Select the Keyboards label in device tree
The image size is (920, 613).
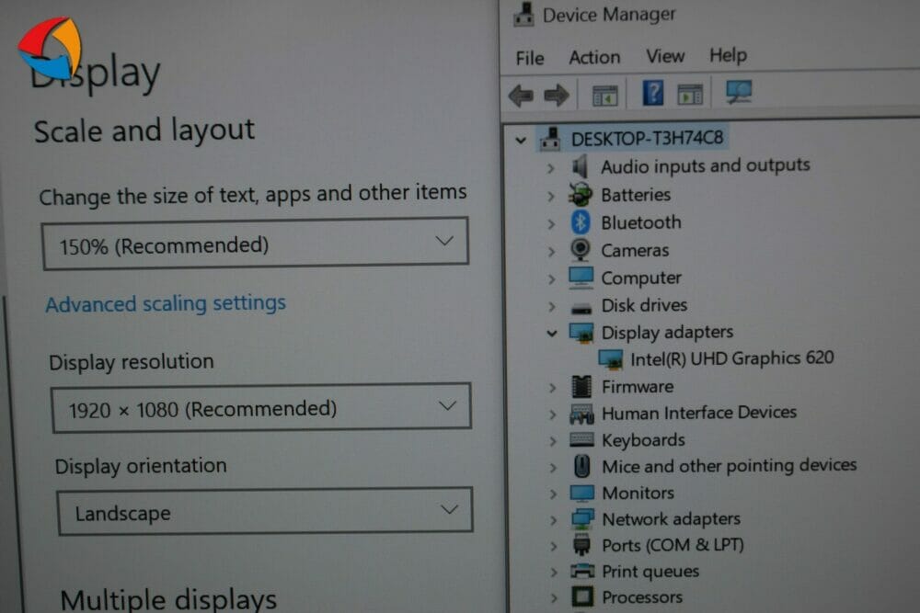tap(644, 440)
